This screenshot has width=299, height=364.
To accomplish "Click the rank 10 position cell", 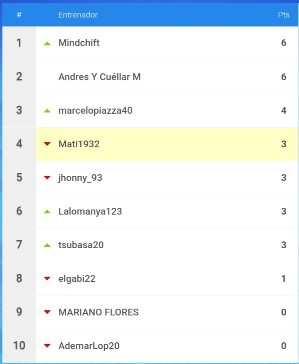I will pos(19,346).
